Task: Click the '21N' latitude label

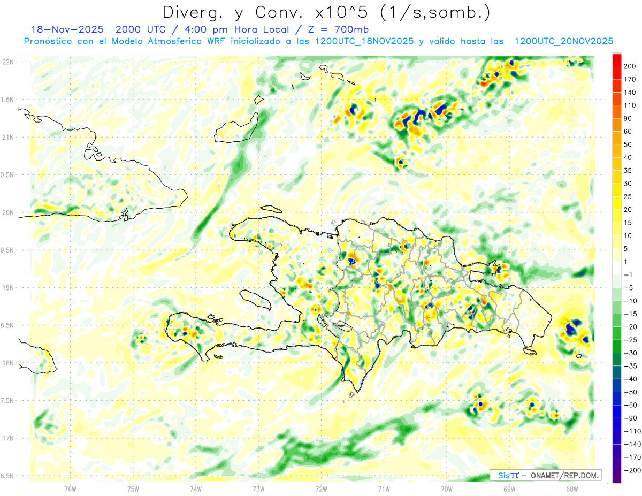Action: point(8,137)
